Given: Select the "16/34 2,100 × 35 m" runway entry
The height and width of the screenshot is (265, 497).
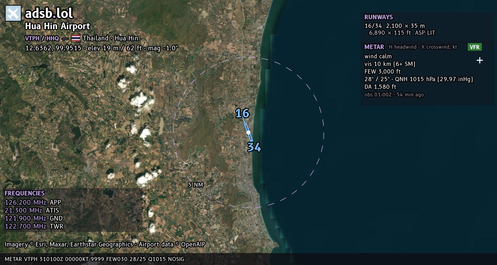Looking at the screenshot, I should (394, 26).
